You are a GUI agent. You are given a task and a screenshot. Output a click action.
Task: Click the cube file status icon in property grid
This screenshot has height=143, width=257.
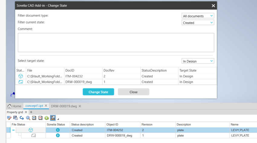pos(31,130)
